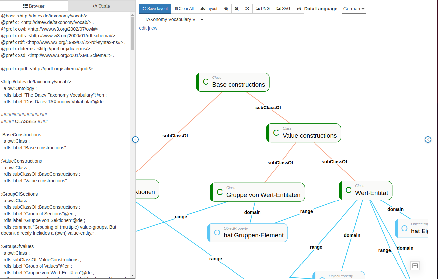Export the graph as PNG

pyautogui.click(x=263, y=9)
